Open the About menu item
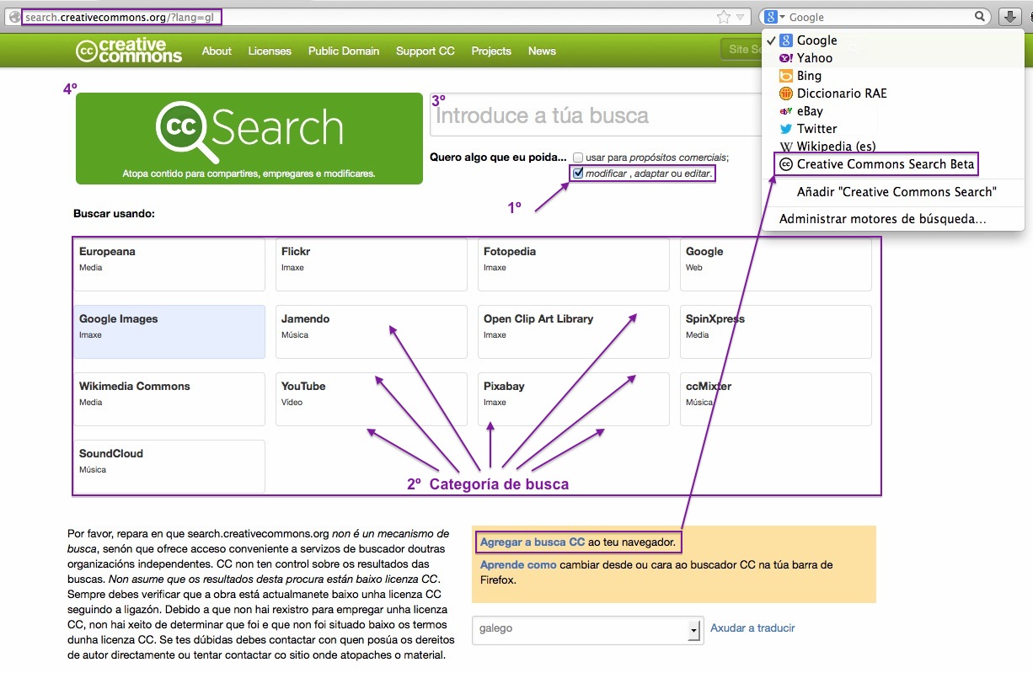Screen dimensions: 1033x673 (217, 51)
